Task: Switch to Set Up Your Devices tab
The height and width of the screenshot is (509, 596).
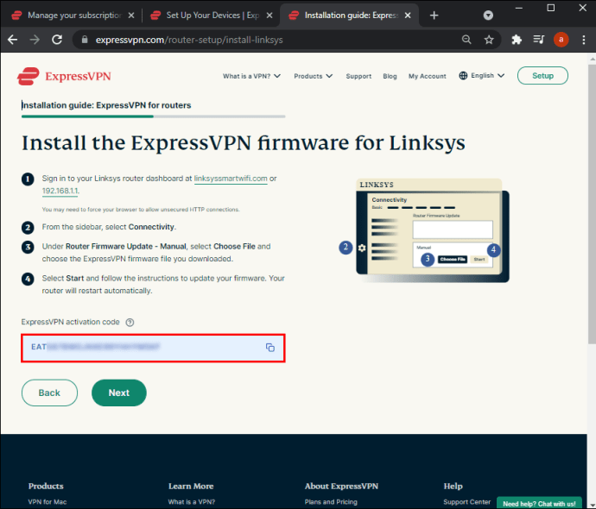Action: pyautogui.click(x=211, y=16)
